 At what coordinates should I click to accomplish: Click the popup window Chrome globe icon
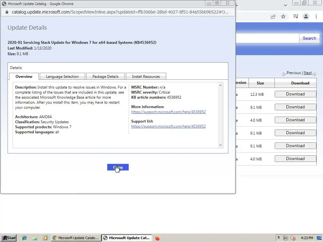(4, 4)
